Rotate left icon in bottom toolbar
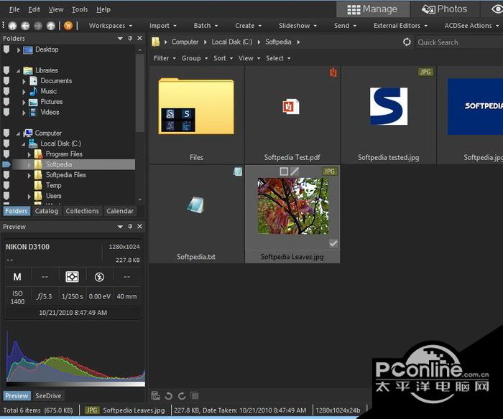The height and width of the screenshot is (419, 503). (x=168, y=396)
